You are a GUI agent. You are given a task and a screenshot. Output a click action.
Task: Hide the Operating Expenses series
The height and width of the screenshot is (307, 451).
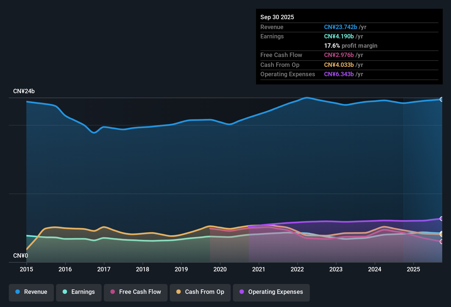271,292
